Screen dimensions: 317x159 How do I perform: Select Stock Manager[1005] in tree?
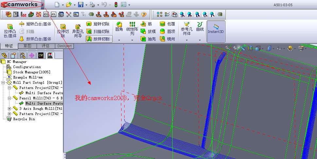[x=29, y=72]
